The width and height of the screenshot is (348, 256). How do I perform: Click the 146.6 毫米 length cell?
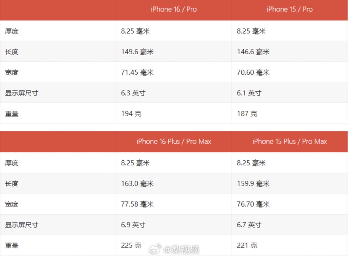pos(253,52)
